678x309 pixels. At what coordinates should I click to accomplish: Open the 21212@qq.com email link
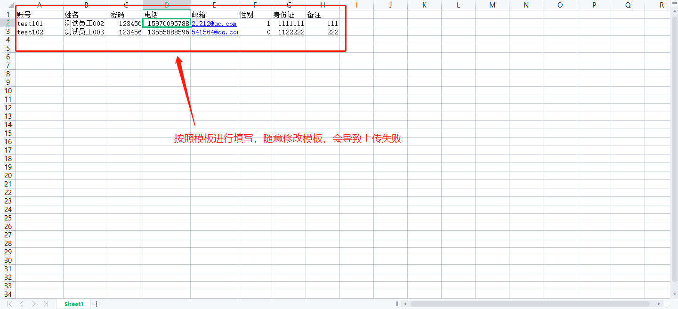click(x=214, y=24)
